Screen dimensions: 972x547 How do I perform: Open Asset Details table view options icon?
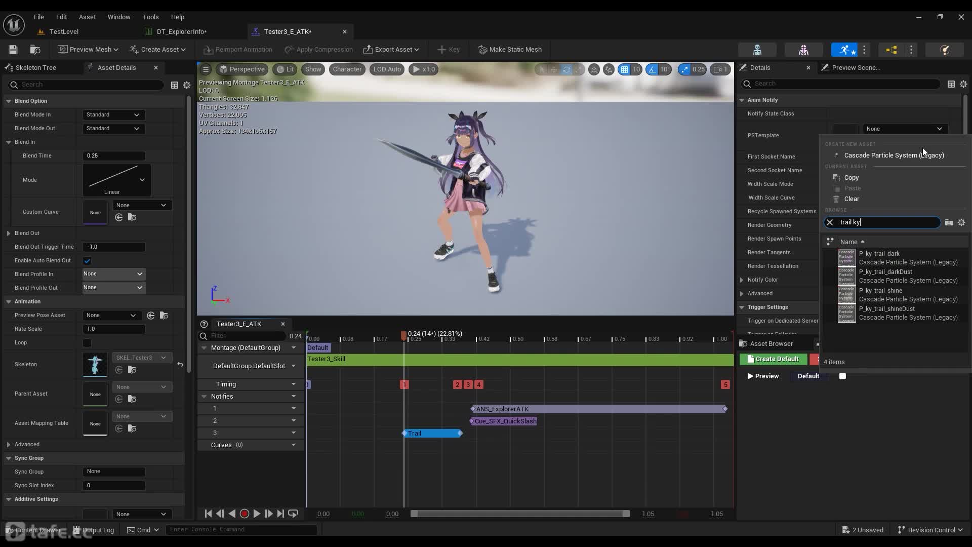(x=175, y=85)
